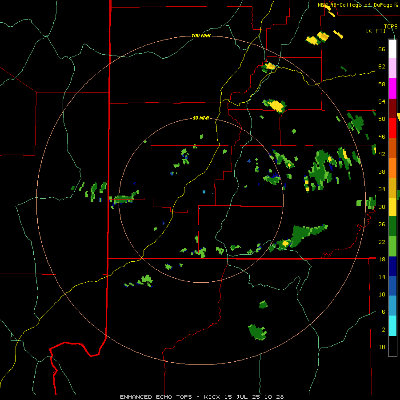Select the dark red legend swatch
This screenshot has width=400, height=400.
pos(392,108)
